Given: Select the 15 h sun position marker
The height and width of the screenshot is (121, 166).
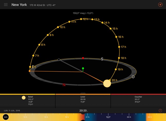Looking at the screenshot, I should [110, 29].
